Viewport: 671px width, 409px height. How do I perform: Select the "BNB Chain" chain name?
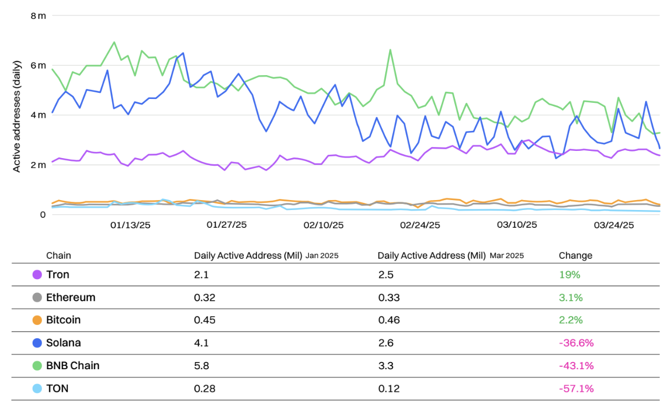[x=74, y=365]
